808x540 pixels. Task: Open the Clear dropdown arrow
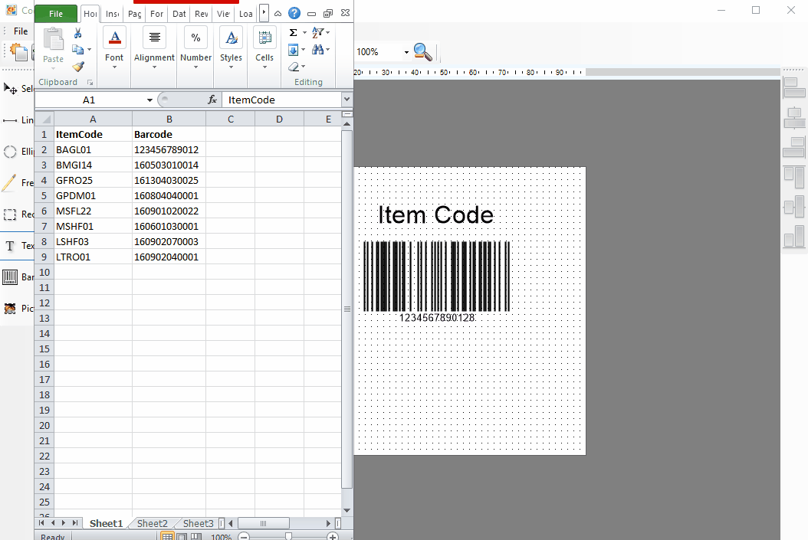click(x=303, y=67)
